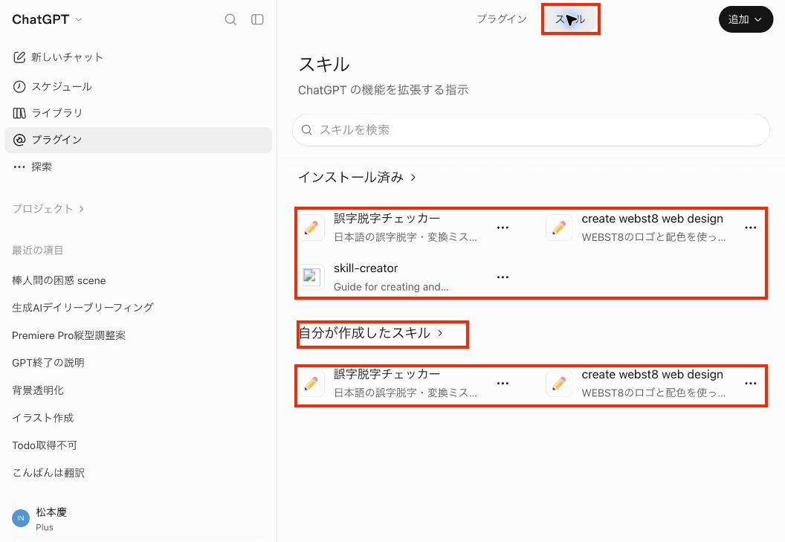Click magnifier icon inside skill search box
785x542 pixels.
pos(306,130)
